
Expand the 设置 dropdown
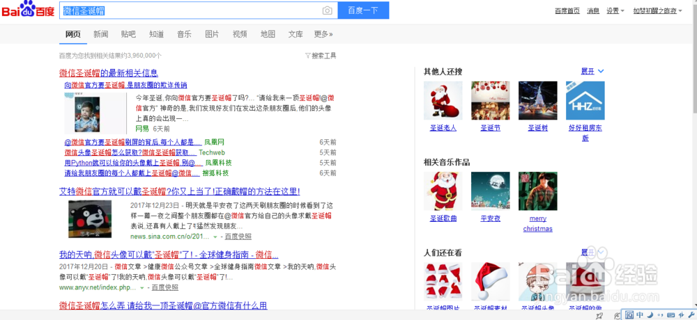[x=615, y=11]
